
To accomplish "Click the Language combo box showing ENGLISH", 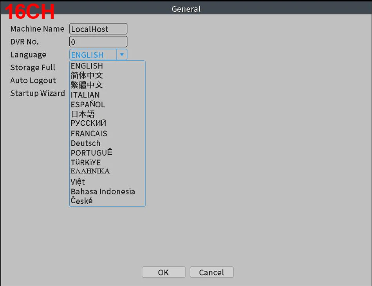I will pos(93,55).
